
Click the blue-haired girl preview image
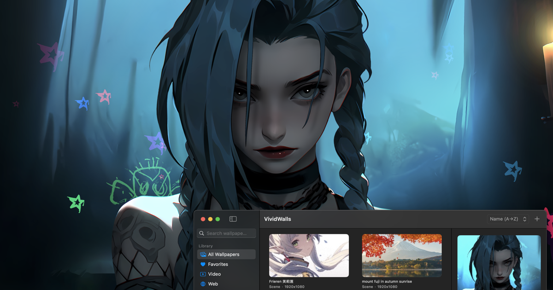pos(499,263)
